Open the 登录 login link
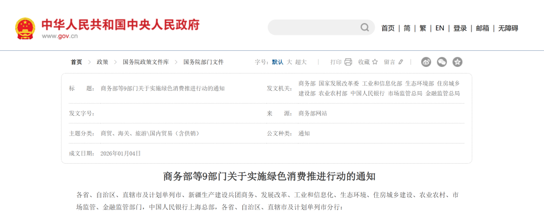544x216 pixels. (460, 28)
